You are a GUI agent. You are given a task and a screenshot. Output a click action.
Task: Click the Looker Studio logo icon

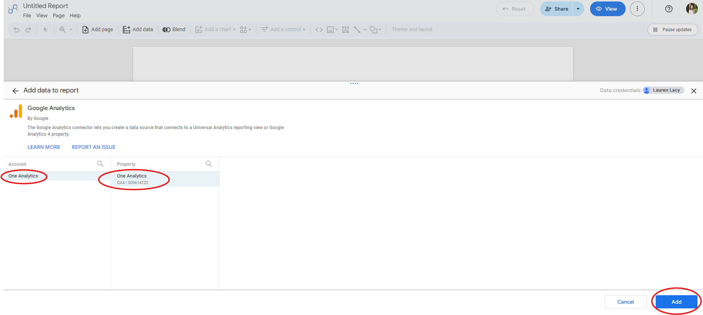pos(13,9)
